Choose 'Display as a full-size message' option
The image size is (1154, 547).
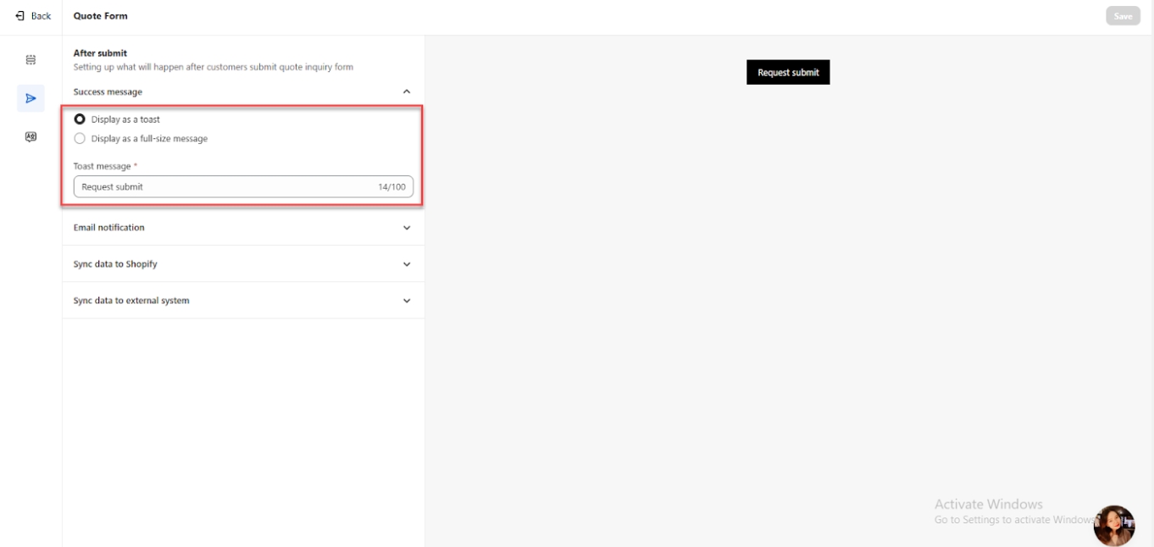(x=80, y=138)
